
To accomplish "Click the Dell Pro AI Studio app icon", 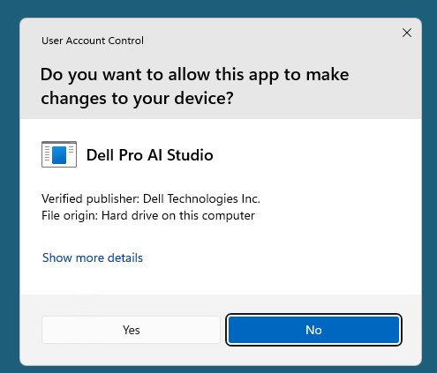I will [59, 154].
